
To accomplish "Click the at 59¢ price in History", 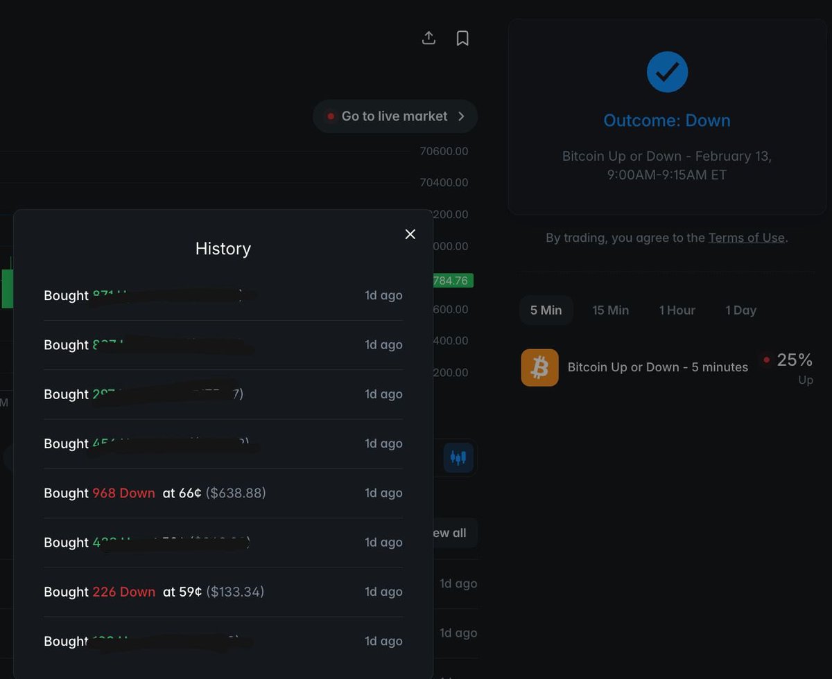I will pyautogui.click(x=182, y=592).
